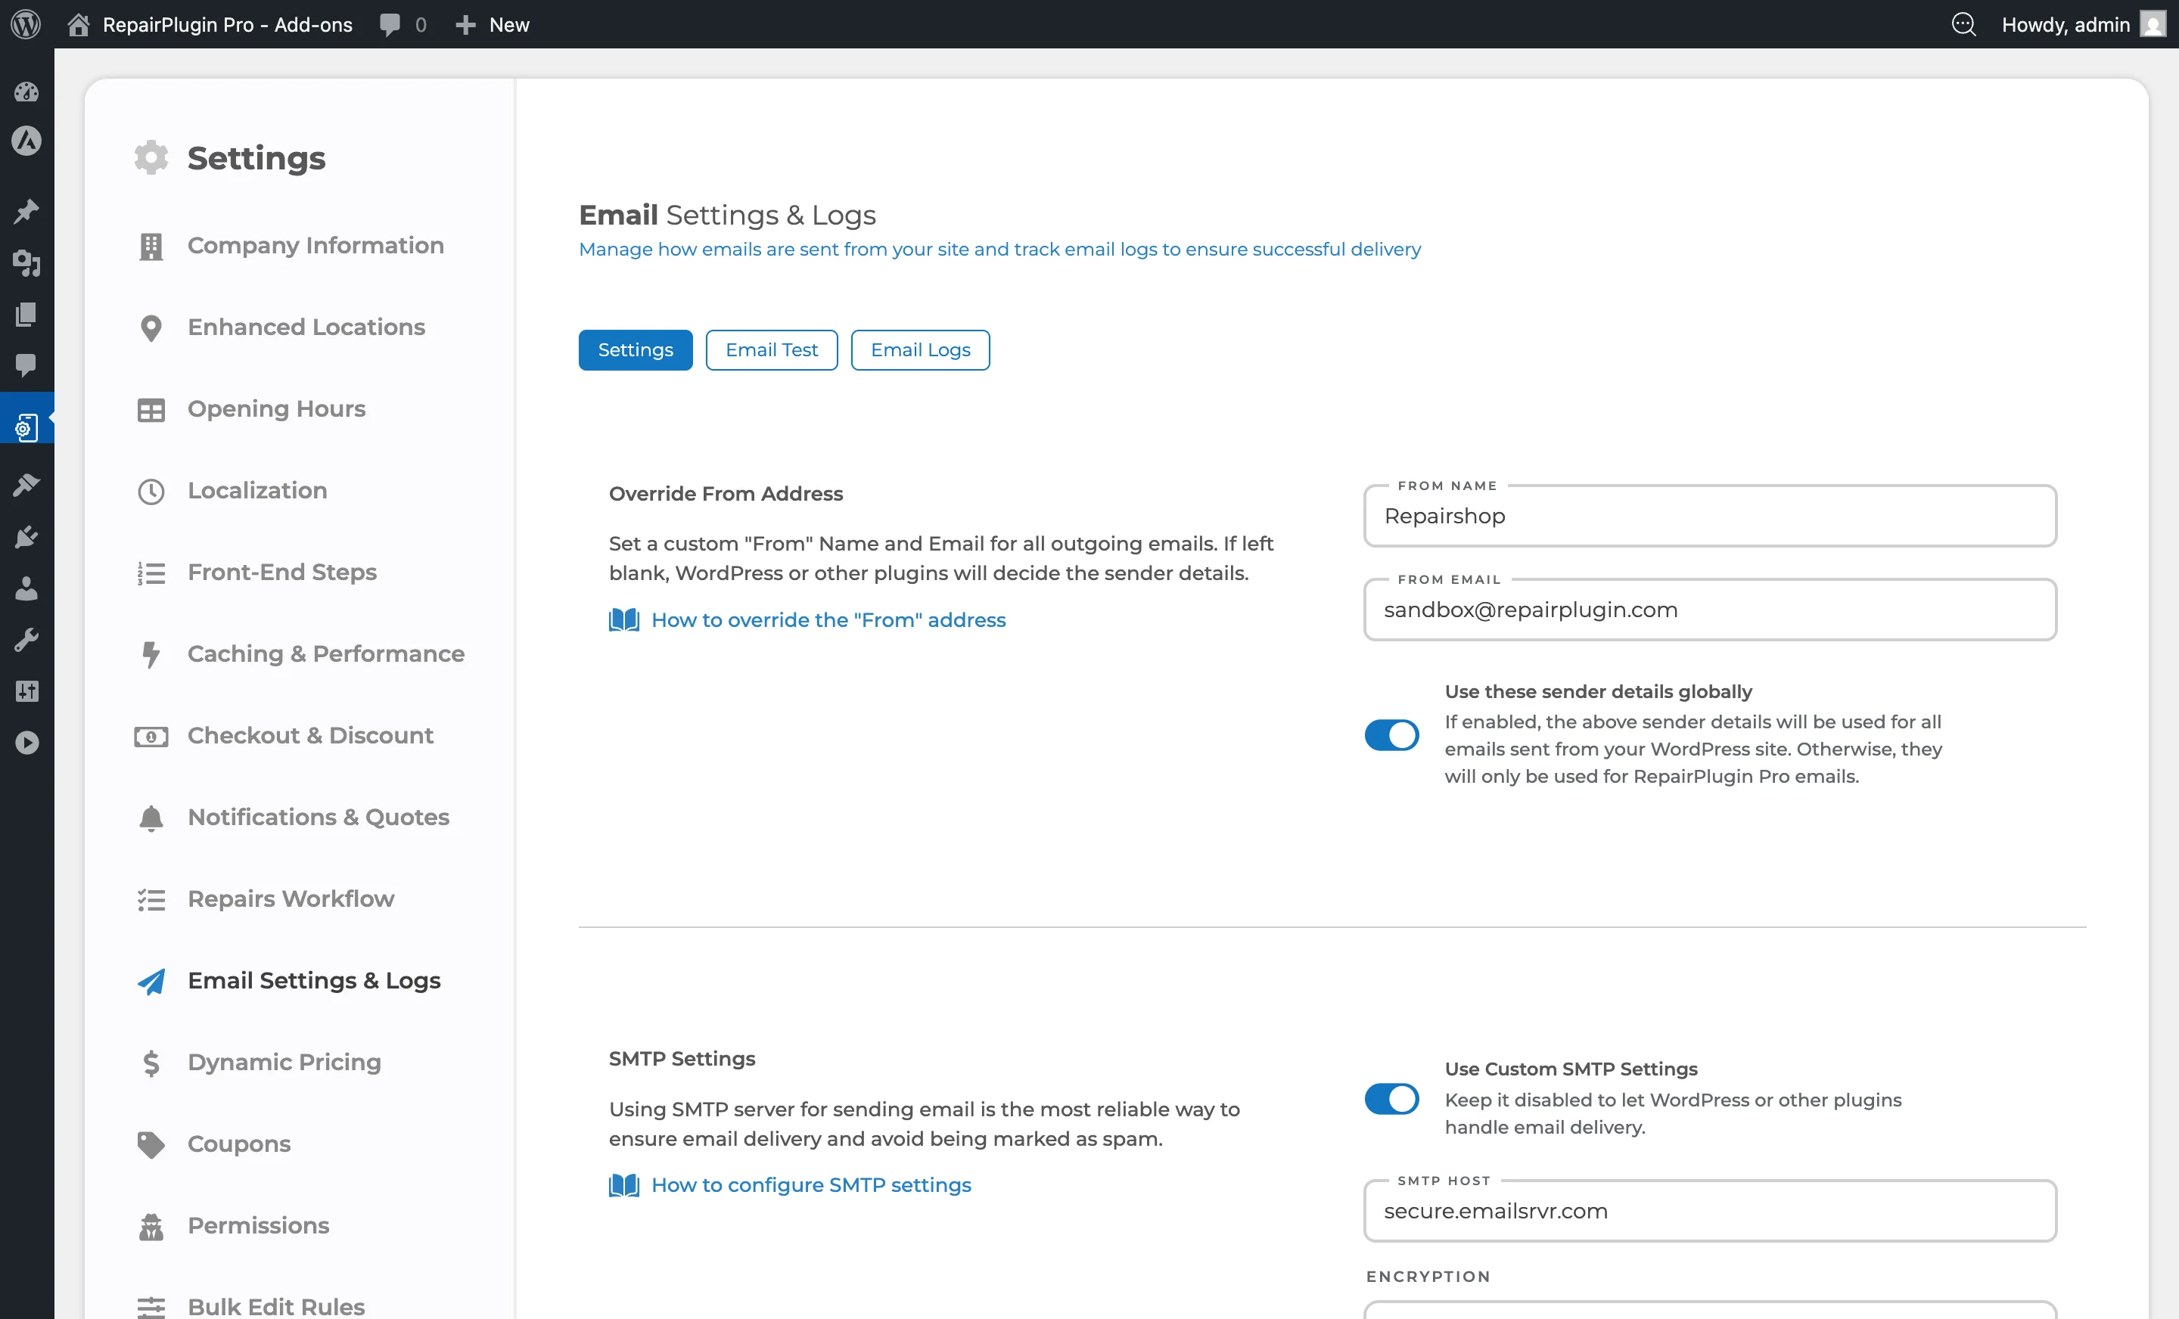Image resolution: width=2179 pixels, height=1319 pixels.
Task: Open Plugins via the plug sidebar icon
Action: [x=26, y=537]
